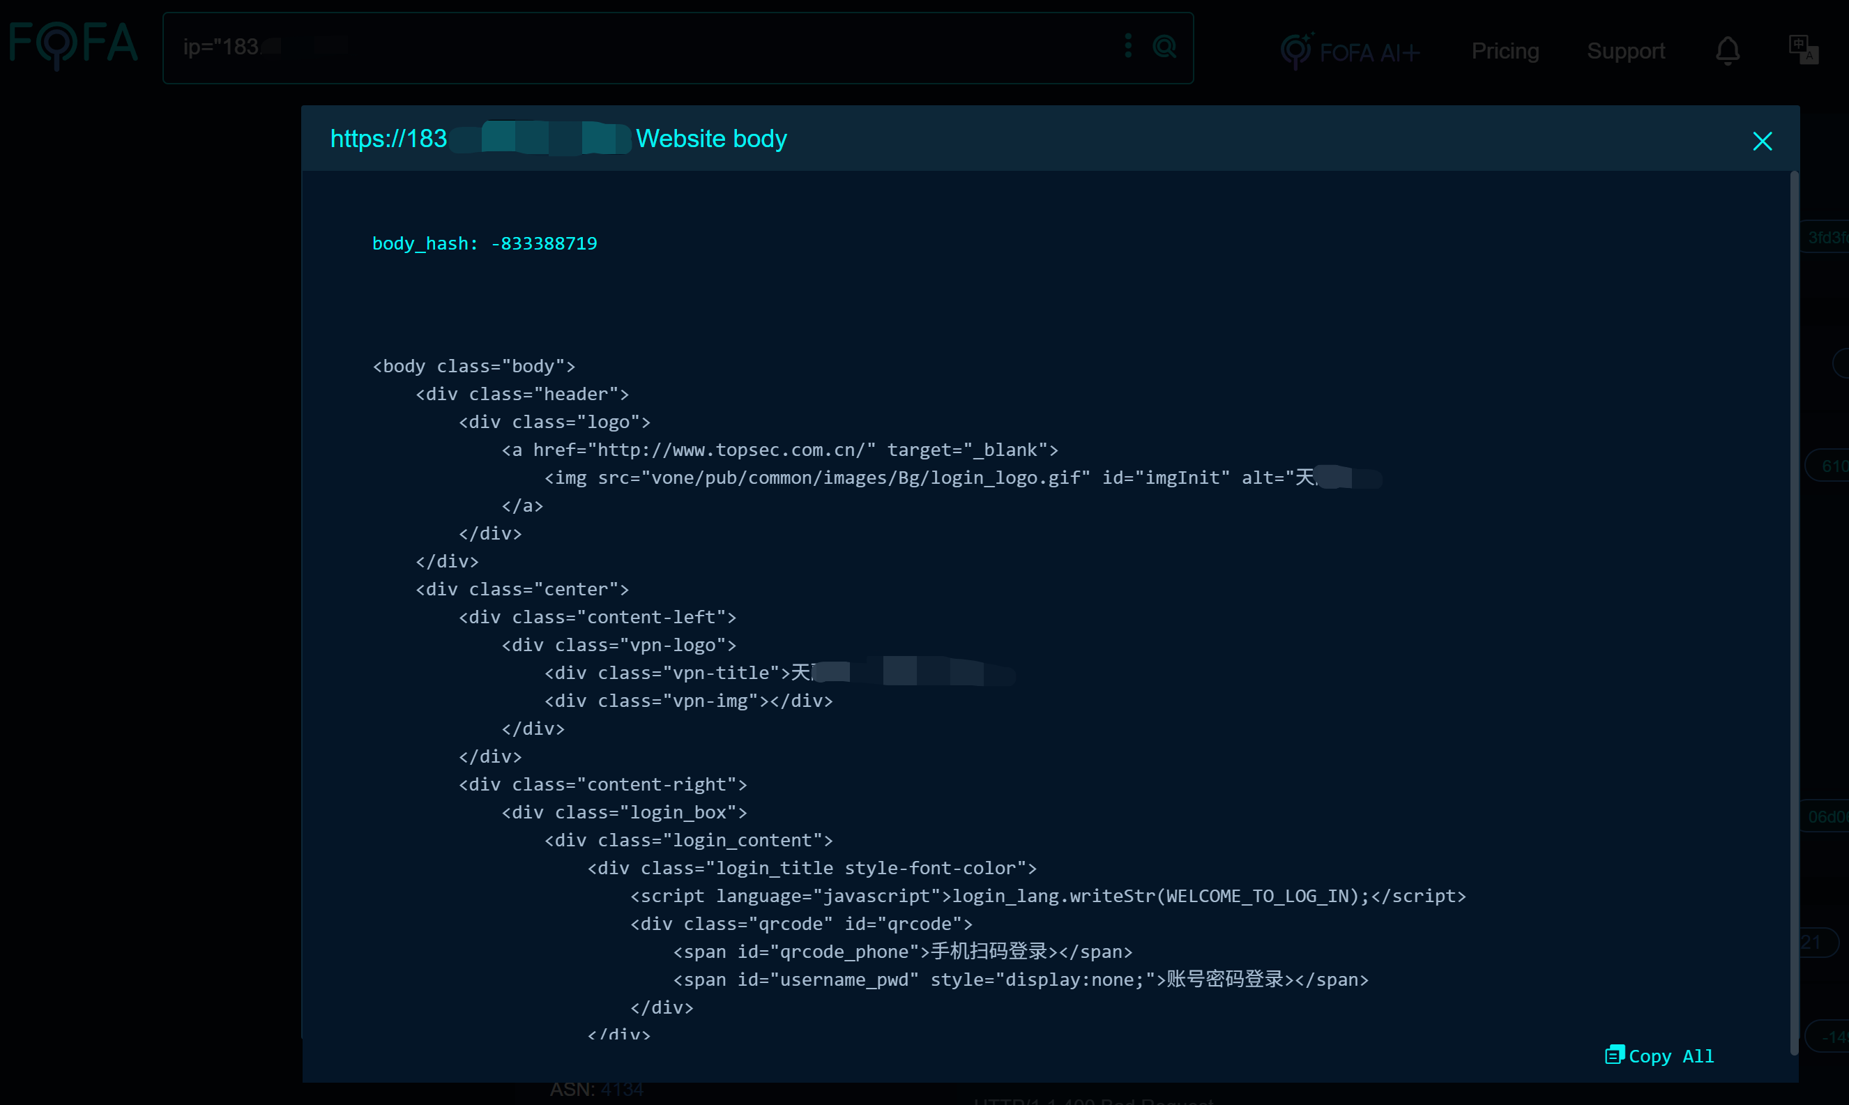Click the 'div class="qrcode"' line

coord(801,924)
